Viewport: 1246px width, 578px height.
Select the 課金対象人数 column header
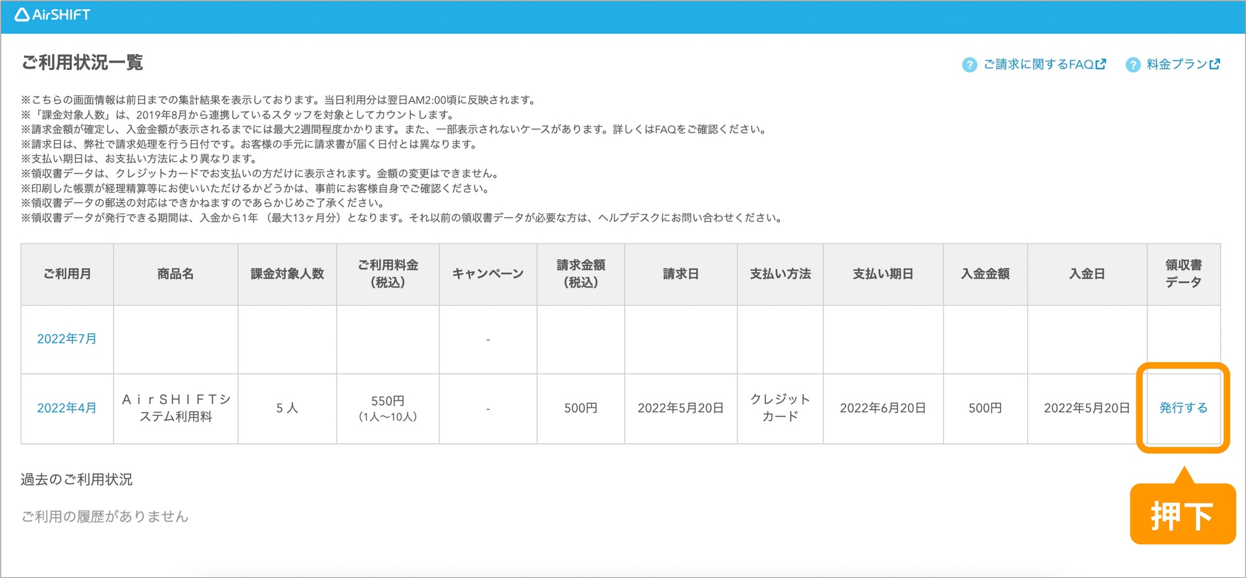coord(287,274)
